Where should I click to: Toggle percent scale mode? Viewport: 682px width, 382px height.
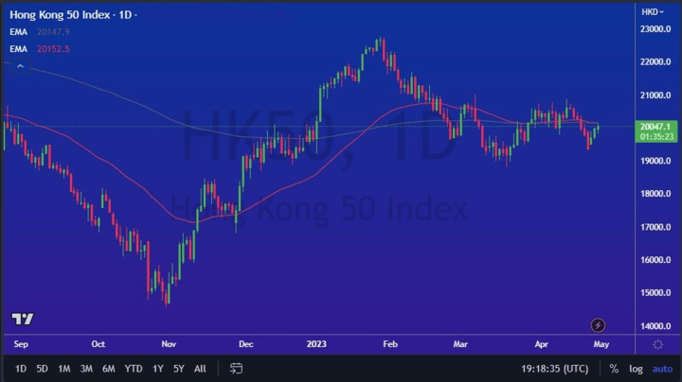[x=614, y=369]
